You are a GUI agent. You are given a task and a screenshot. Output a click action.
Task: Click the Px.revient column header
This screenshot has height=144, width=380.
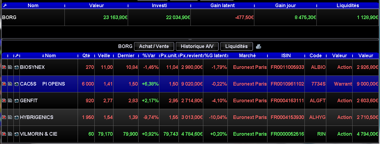(x=191, y=55)
